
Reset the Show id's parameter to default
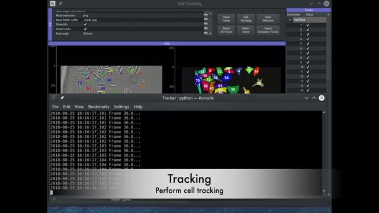click(205, 24)
